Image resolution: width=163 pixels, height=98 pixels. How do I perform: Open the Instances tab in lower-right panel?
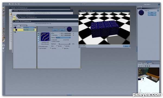point(145,63)
